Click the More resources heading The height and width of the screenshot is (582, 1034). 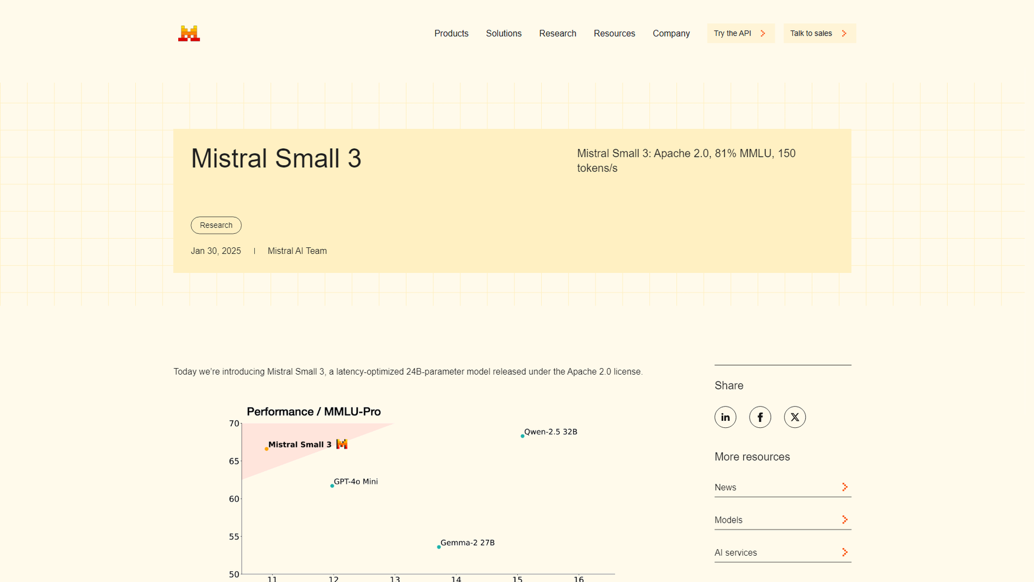click(x=752, y=457)
